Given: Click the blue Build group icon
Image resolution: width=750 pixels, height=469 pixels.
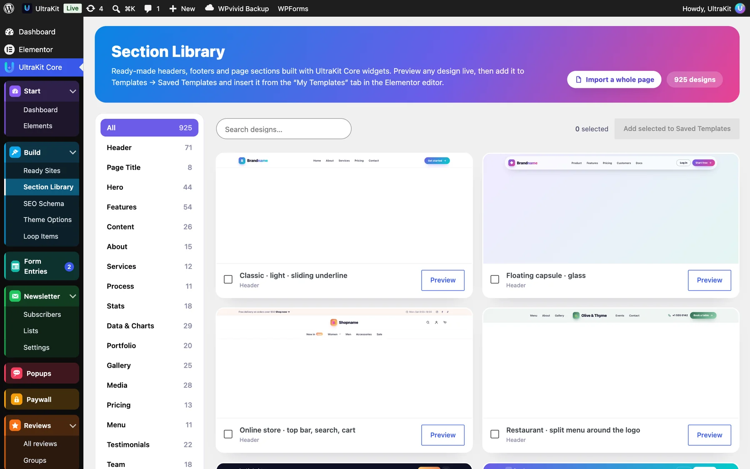Looking at the screenshot, I should [15, 153].
